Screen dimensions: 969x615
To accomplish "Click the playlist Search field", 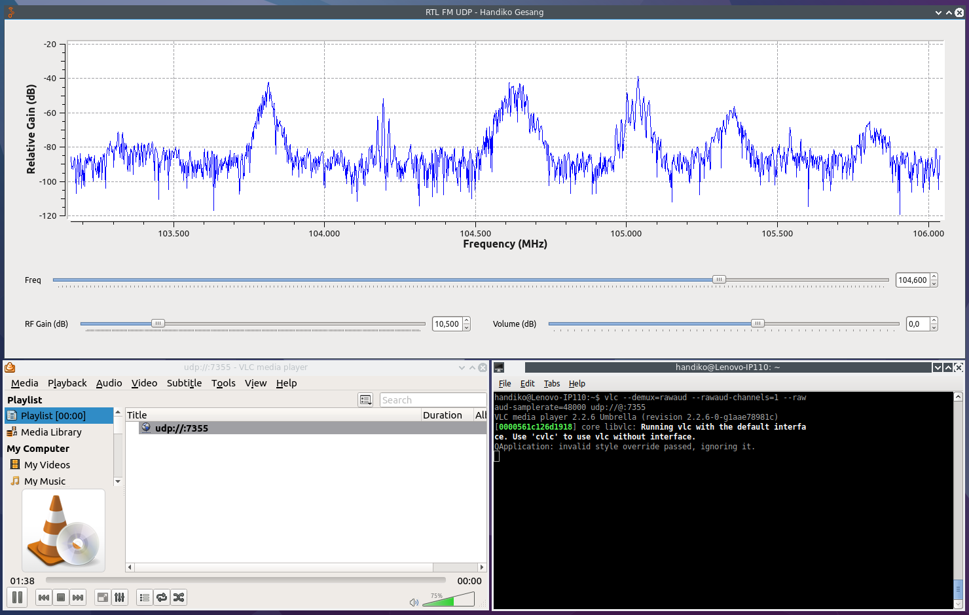I will (x=432, y=400).
